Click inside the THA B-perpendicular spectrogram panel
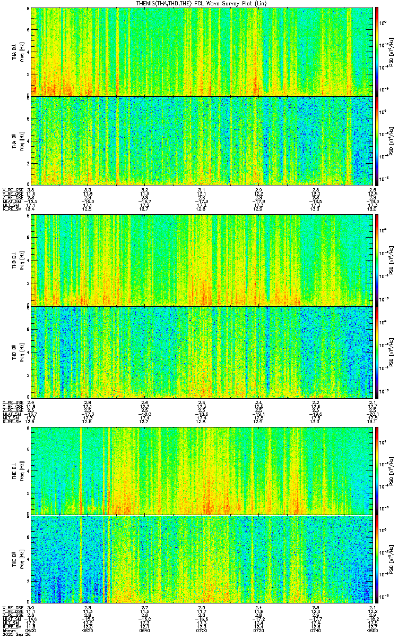Image resolution: width=398 pixels, height=638 pixels. [x=202, y=51]
